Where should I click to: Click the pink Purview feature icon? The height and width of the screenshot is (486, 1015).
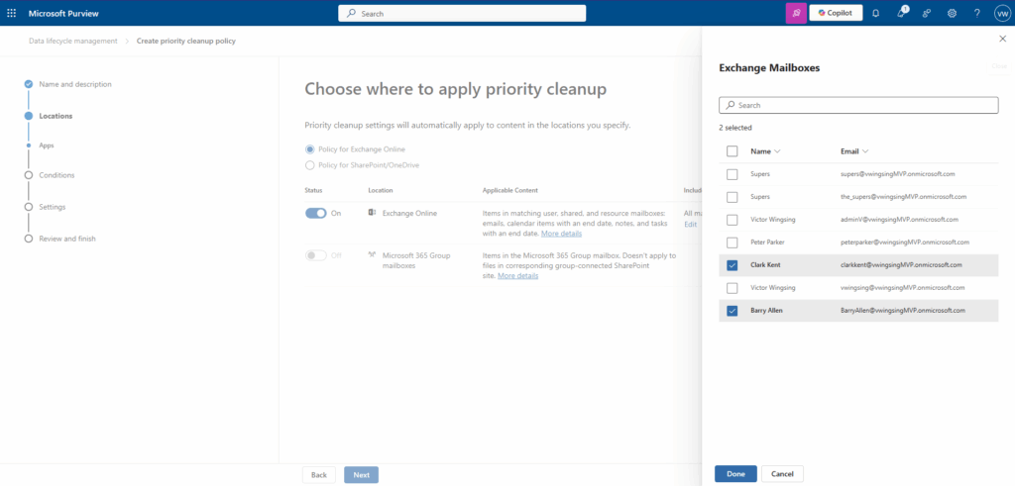tap(795, 13)
